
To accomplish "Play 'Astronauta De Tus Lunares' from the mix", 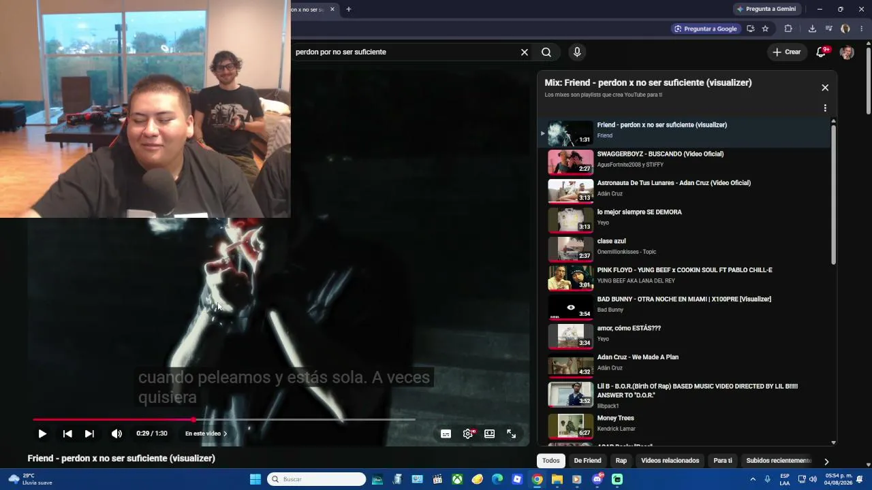I will [685, 190].
